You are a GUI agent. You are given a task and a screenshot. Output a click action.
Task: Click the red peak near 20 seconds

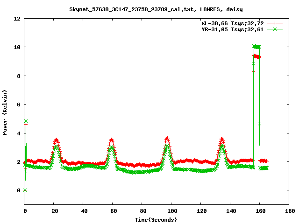tap(57, 140)
